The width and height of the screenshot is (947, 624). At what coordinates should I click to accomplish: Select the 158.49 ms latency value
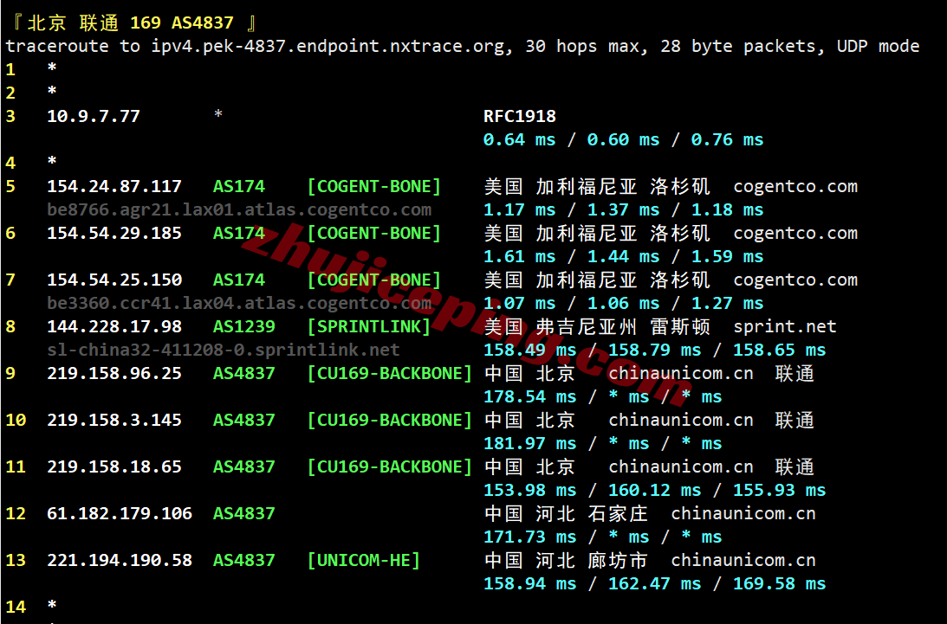coord(529,350)
